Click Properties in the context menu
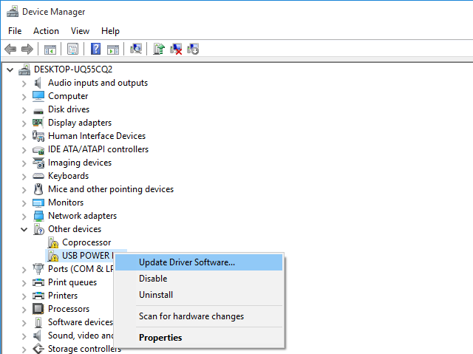Viewport: 473px width, 354px height. point(160,338)
